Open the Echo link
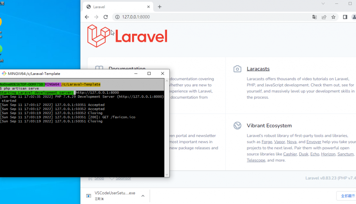The width and height of the screenshot is (356, 204). (315, 154)
